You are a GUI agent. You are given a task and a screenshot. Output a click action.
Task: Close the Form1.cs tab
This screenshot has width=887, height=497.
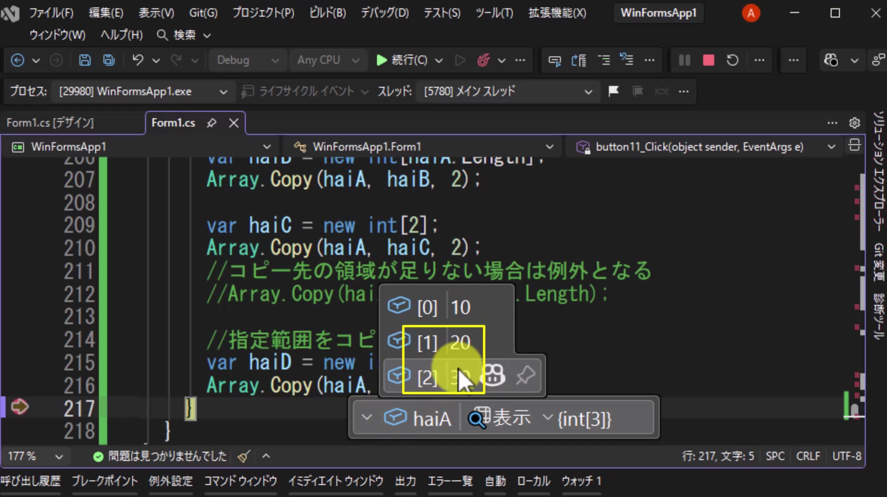[x=234, y=123]
